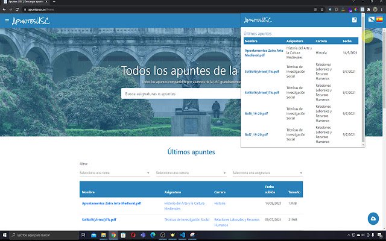Open the Chrome profile avatar
The height and width of the screenshot is (241, 386).
pyautogui.click(x=375, y=10)
